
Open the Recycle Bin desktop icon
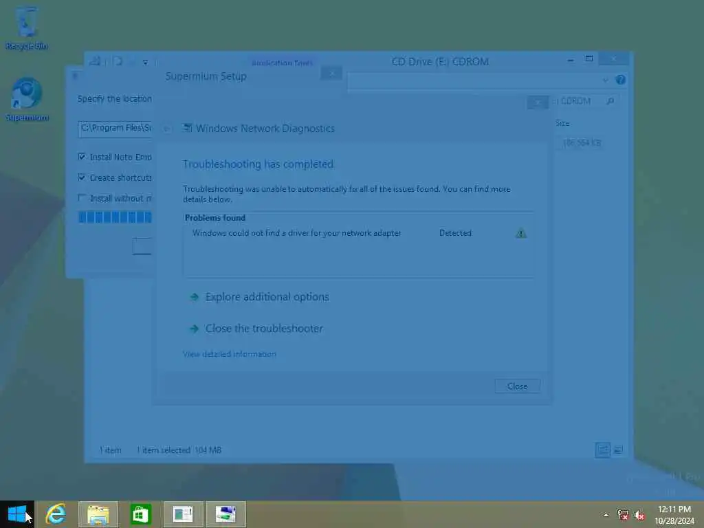pyautogui.click(x=27, y=27)
